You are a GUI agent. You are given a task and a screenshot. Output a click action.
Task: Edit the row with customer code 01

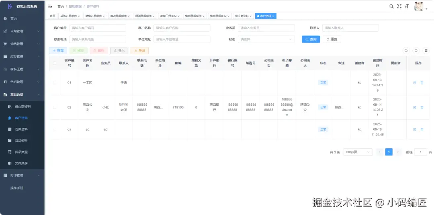click(415, 83)
